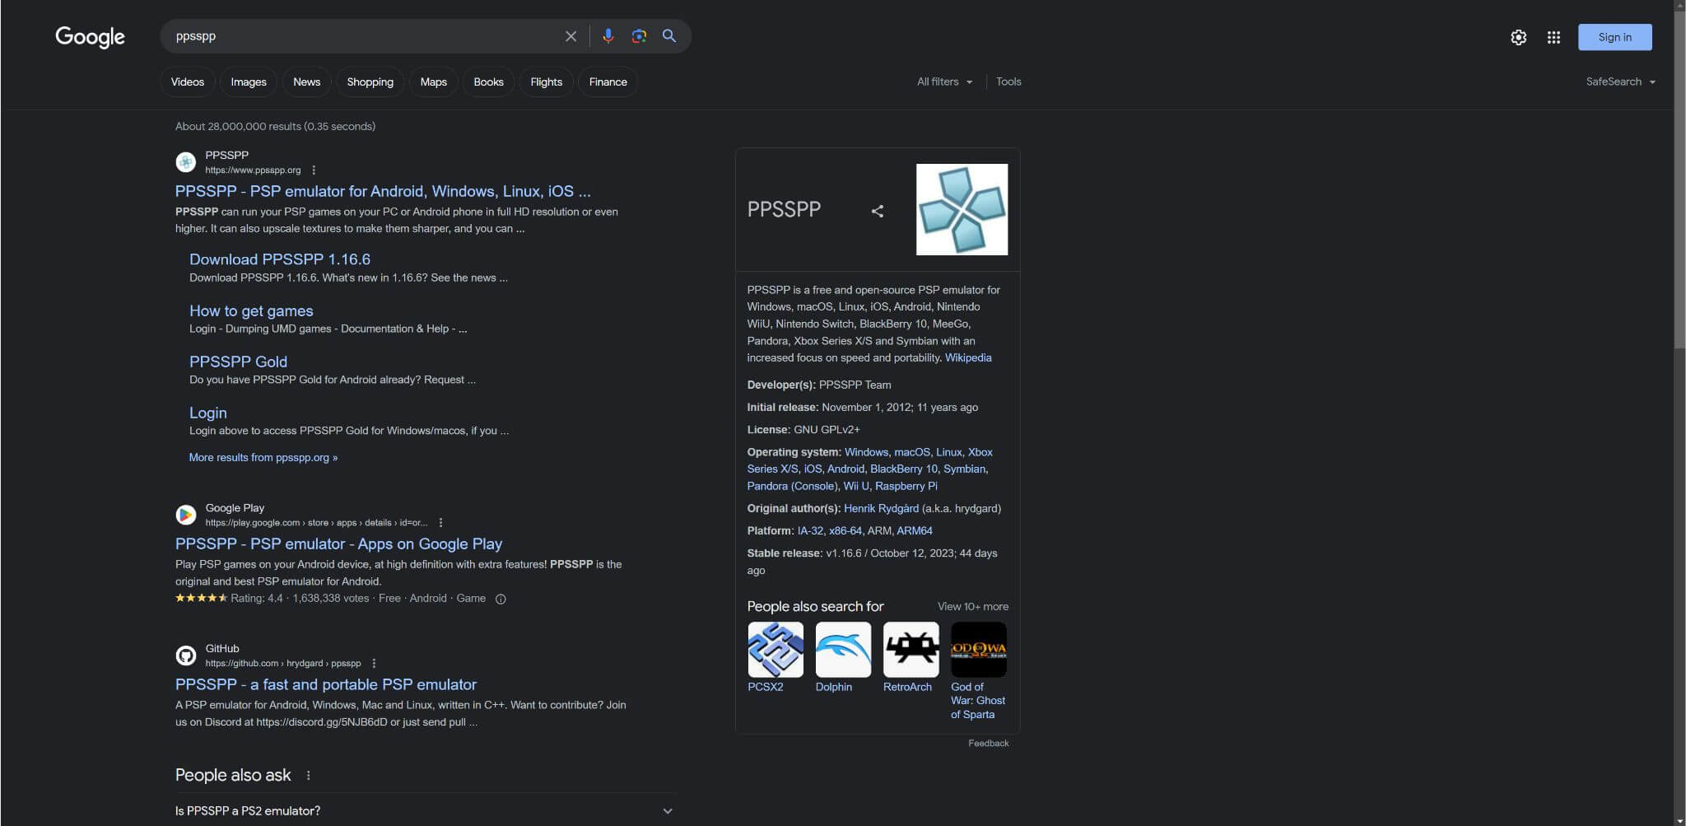Image resolution: width=1686 pixels, height=826 pixels.
Task: Switch to the Images tab
Action: point(249,82)
